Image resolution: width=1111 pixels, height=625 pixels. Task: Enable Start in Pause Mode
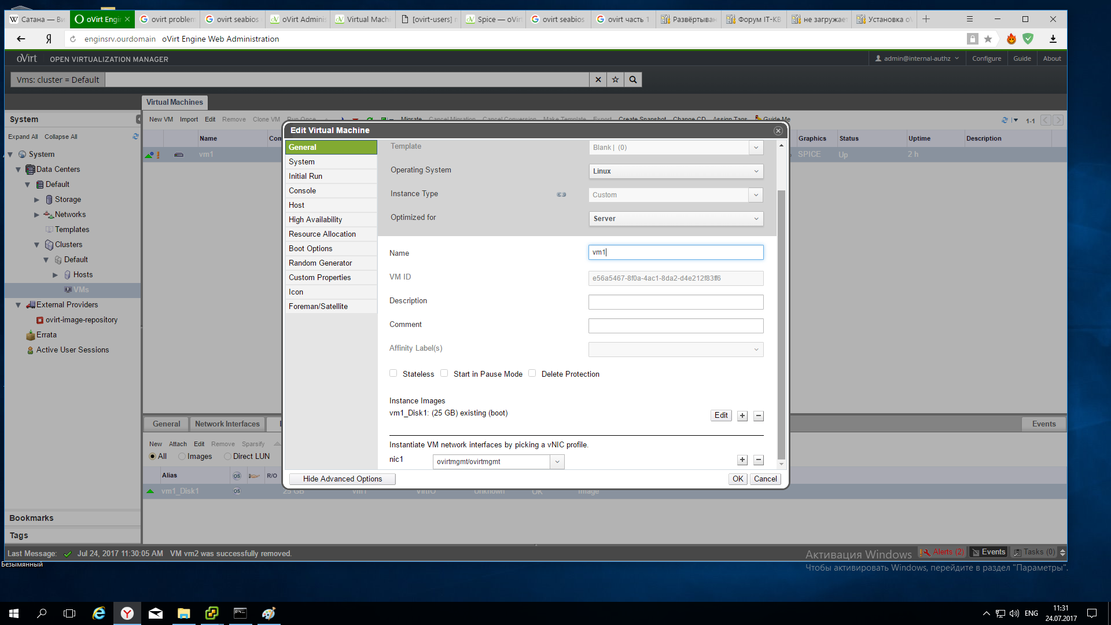coord(444,373)
